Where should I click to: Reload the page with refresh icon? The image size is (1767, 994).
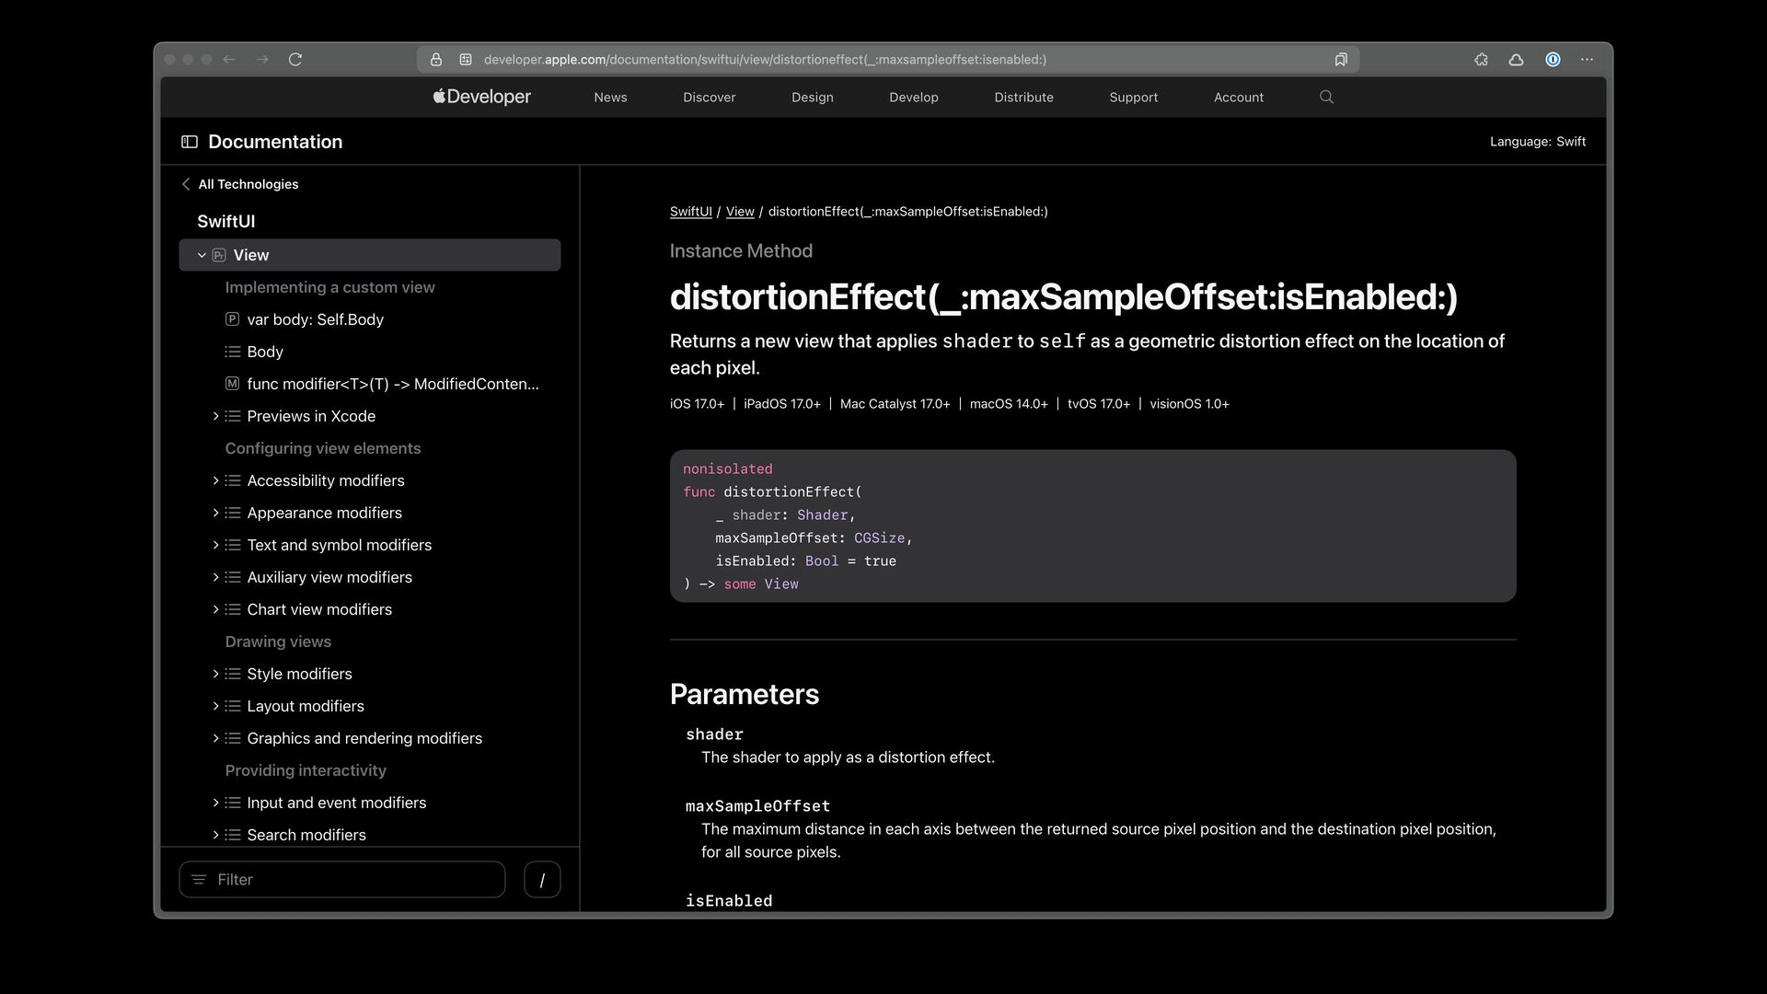(x=295, y=60)
